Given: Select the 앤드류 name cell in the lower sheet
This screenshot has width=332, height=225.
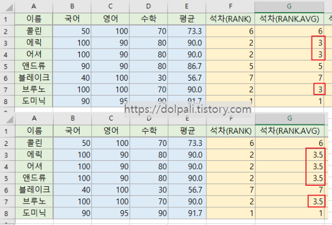Looking at the screenshot, I should coord(34,178).
